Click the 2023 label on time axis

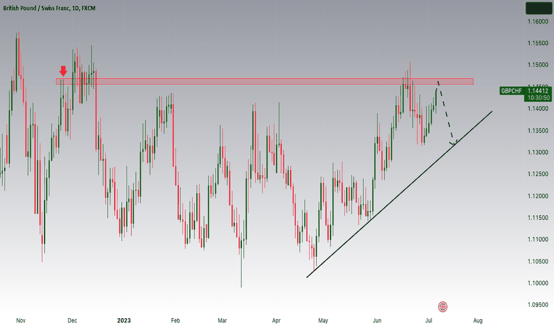click(x=124, y=320)
